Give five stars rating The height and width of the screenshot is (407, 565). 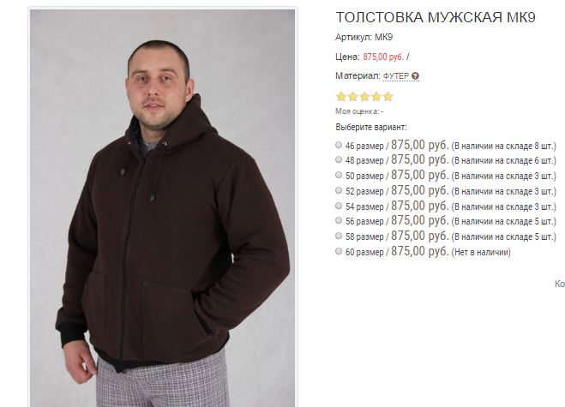pos(388,97)
